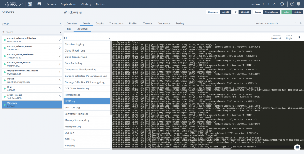304x154 pixels.
Task: Switch to the Tracing tab
Action: [180, 23]
